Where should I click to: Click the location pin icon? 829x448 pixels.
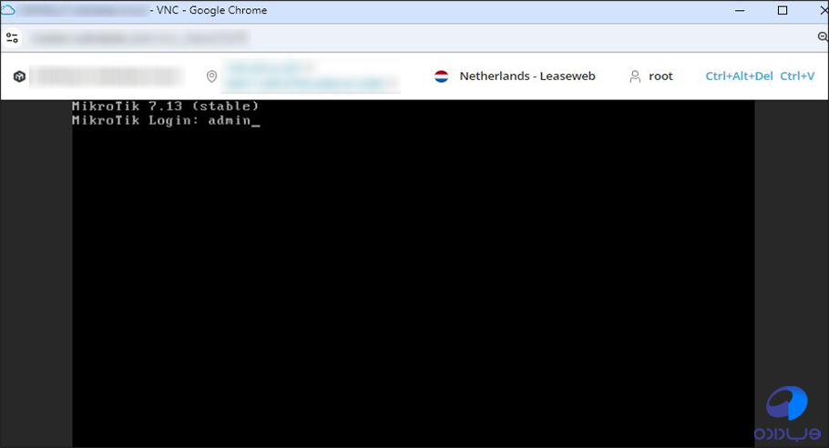pos(211,76)
